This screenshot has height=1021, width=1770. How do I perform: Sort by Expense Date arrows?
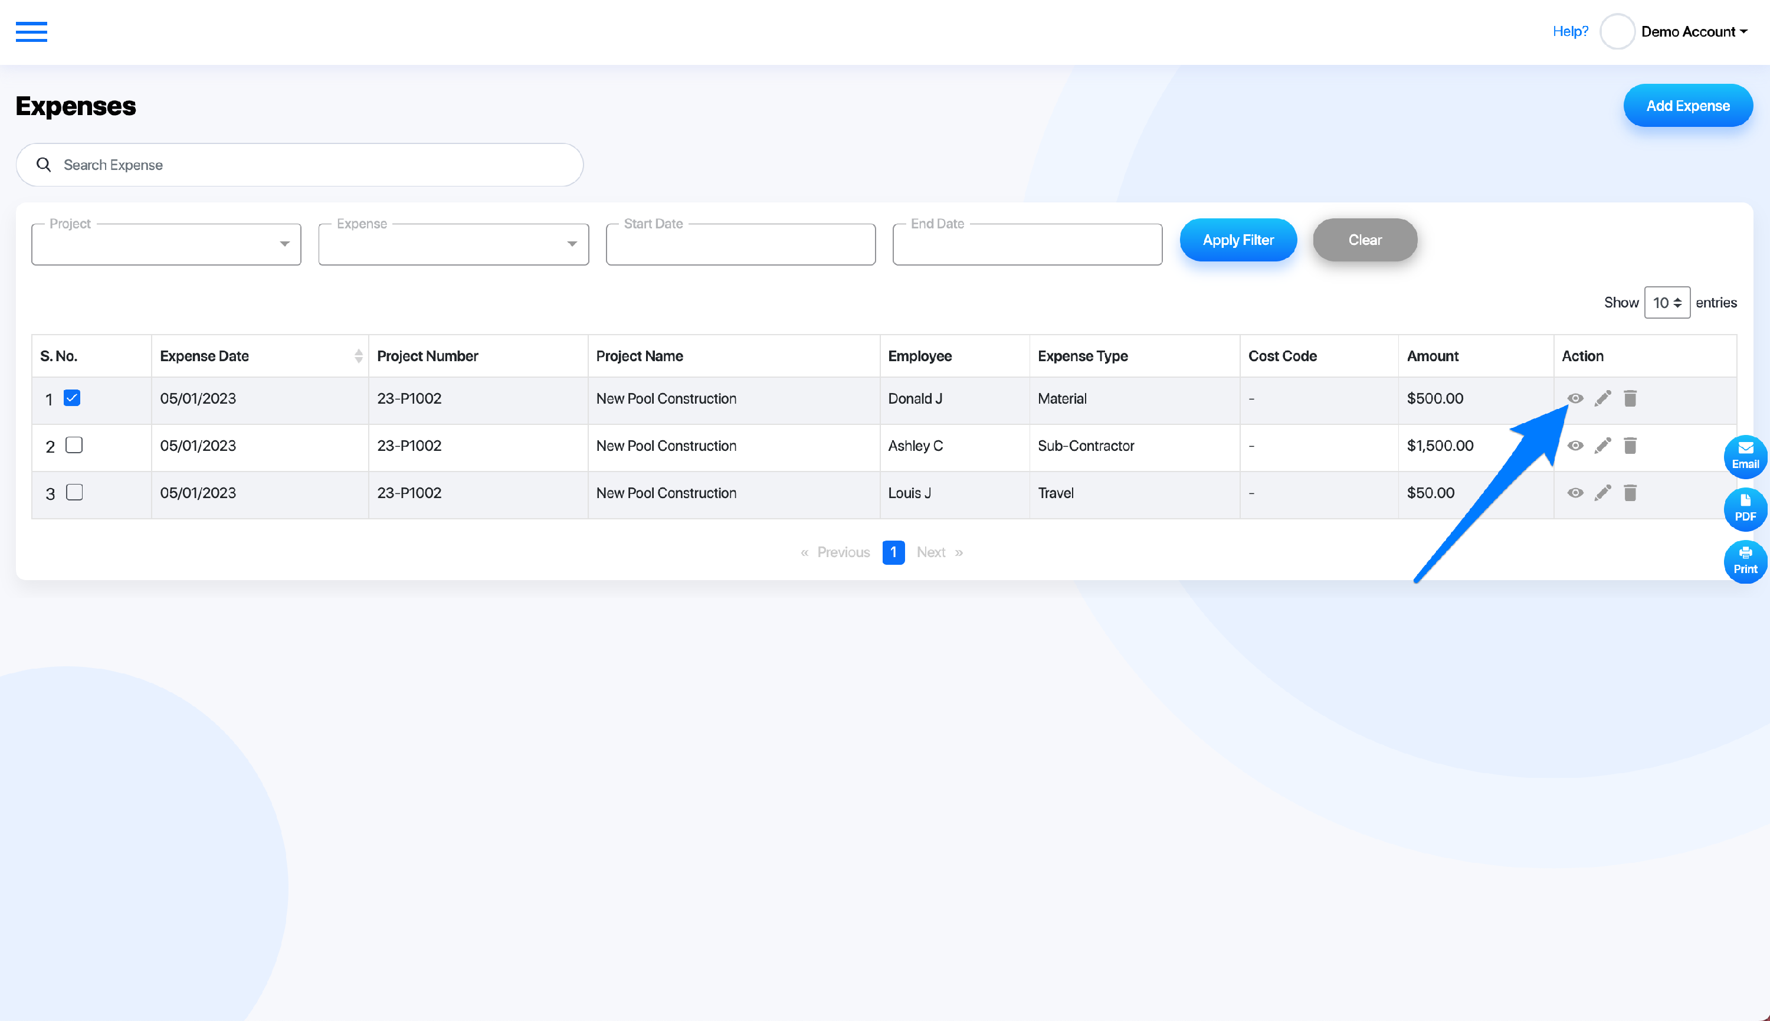(x=358, y=356)
